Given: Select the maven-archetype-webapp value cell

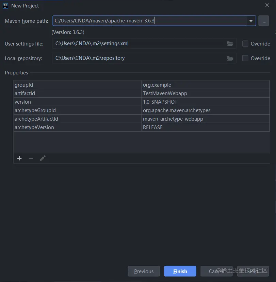Looking at the screenshot, I should tap(206, 119).
